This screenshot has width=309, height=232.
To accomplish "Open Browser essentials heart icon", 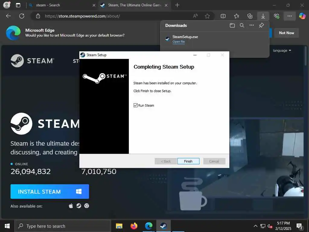I will 276,16.
